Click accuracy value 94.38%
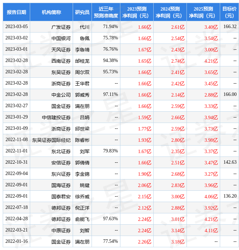This screenshot has width=239, height=250. coord(110,60)
